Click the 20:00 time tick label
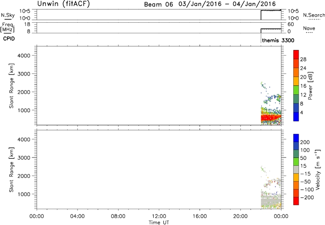The image size is (325, 225). tap(240, 216)
